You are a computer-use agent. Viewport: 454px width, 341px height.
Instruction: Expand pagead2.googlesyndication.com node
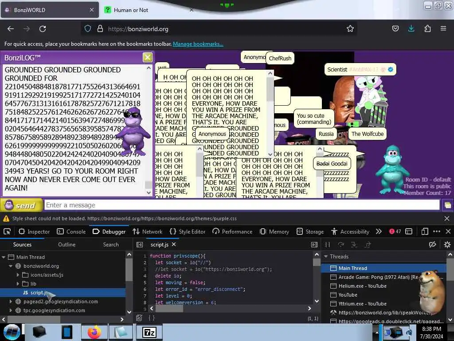11,301
